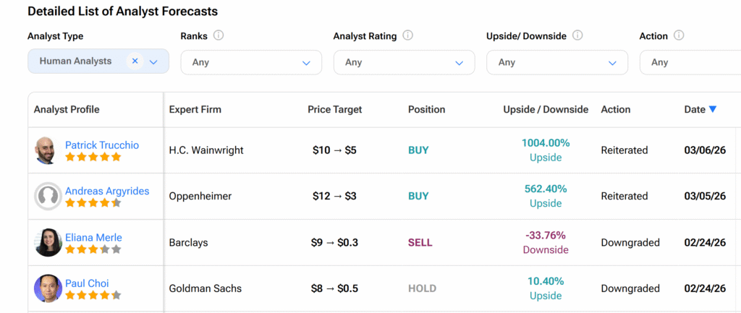The image size is (741, 313).
Task: Click Andreas Argyrides' placeholder avatar
Action: pyautogui.click(x=47, y=196)
